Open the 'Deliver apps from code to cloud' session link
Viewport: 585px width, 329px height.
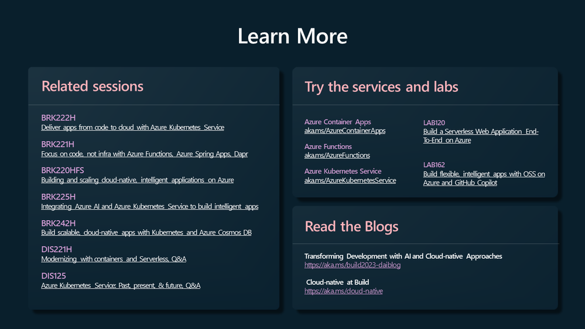[x=132, y=128]
